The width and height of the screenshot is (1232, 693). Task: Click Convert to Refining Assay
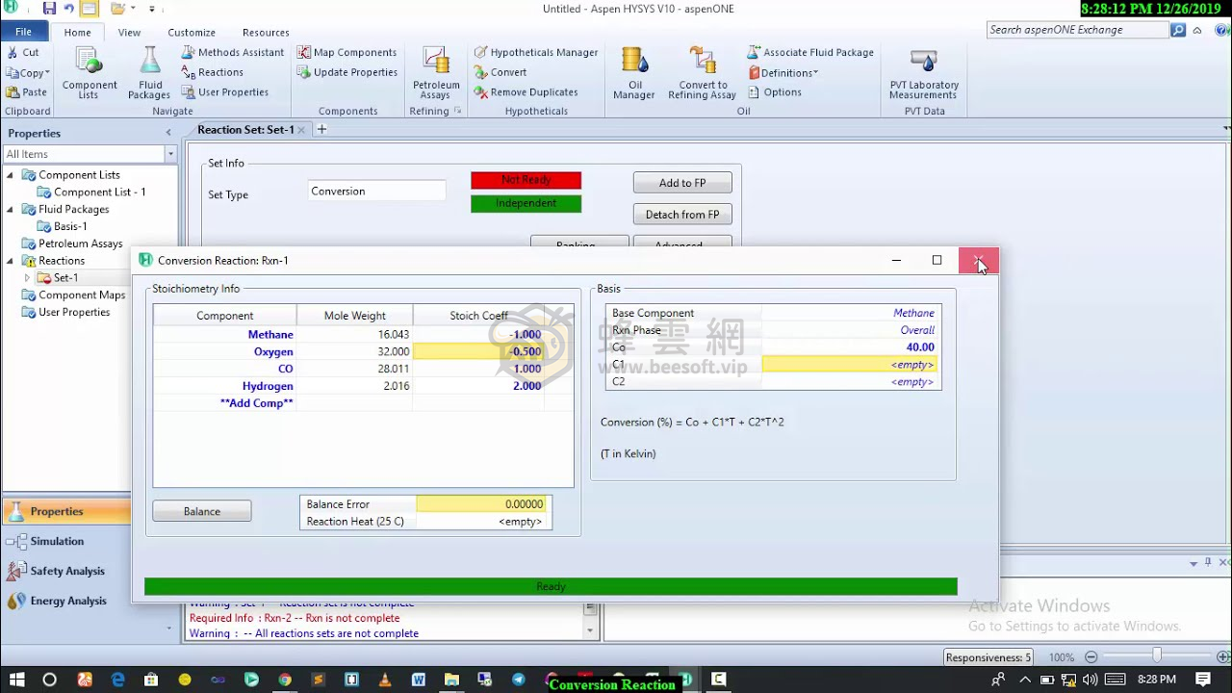702,73
